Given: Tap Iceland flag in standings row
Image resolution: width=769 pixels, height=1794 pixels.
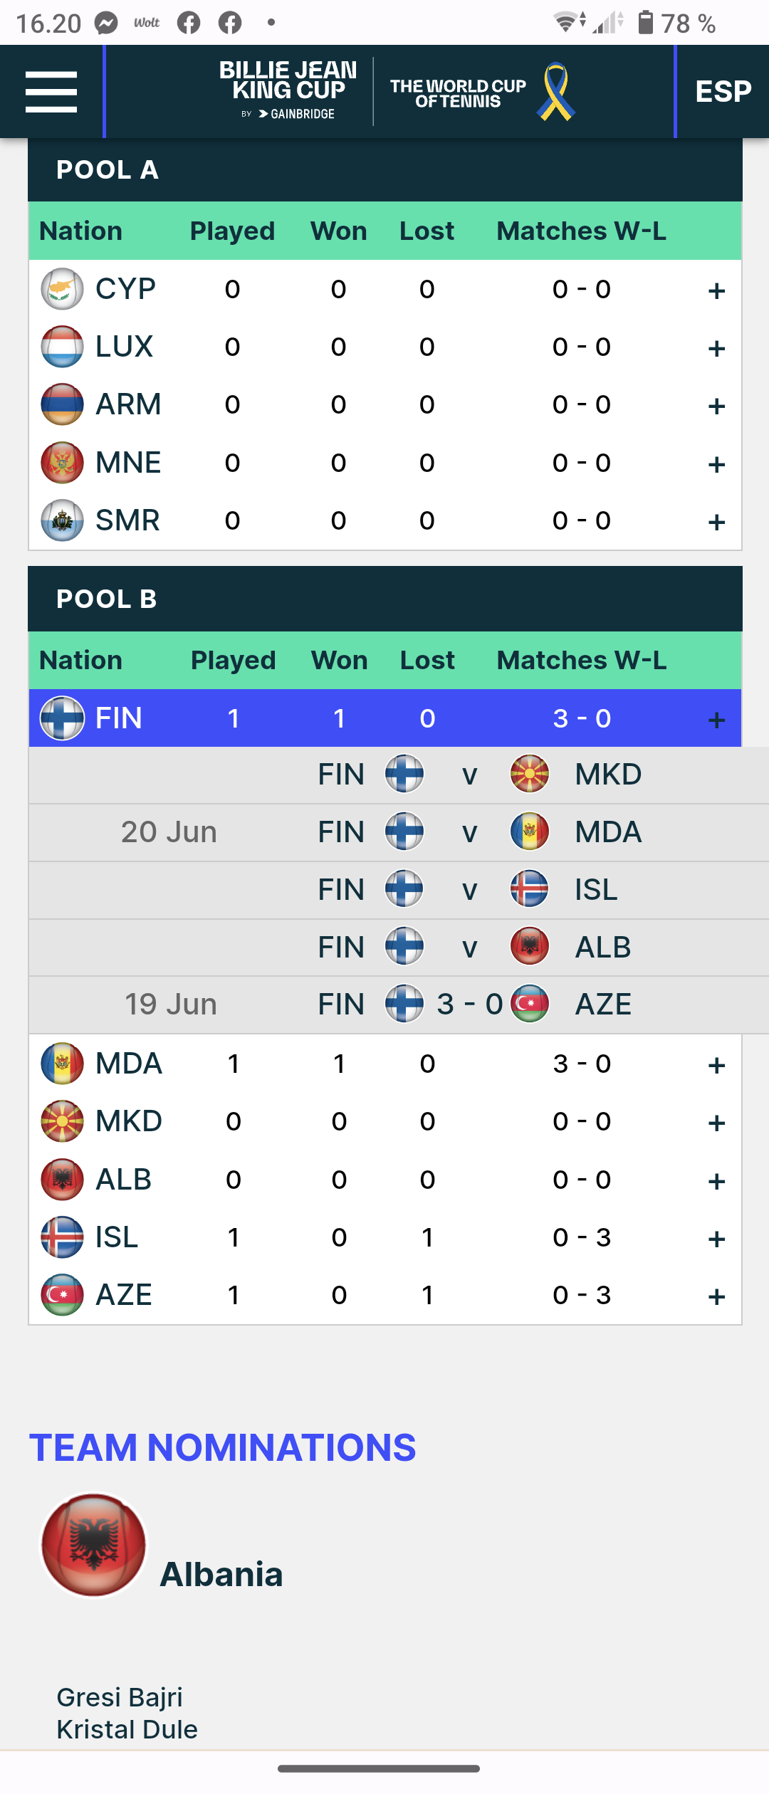Looking at the screenshot, I should coord(62,1237).
